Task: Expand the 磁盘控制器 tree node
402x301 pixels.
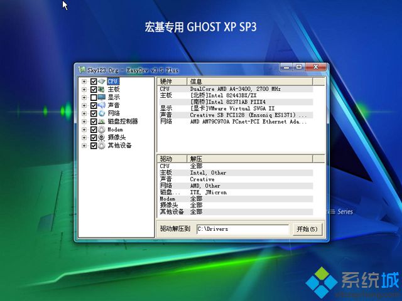Action: pyautogui.click(x=84, y=121)
